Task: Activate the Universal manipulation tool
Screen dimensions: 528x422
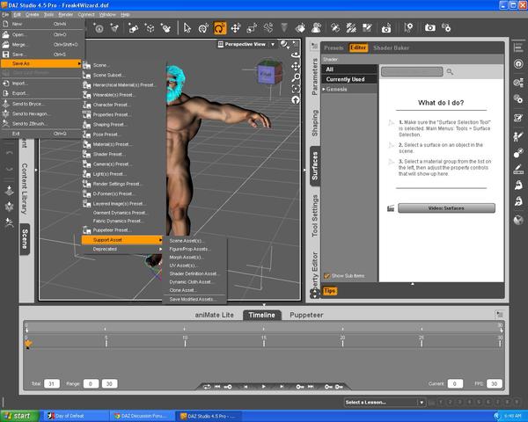Action: [203, 28]
